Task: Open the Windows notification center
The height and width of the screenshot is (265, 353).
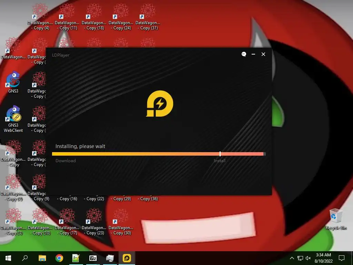Action: pos(342,258)
